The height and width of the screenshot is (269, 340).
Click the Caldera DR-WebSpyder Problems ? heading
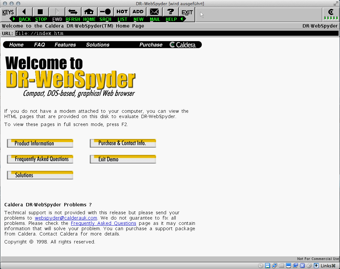(48, 205)
